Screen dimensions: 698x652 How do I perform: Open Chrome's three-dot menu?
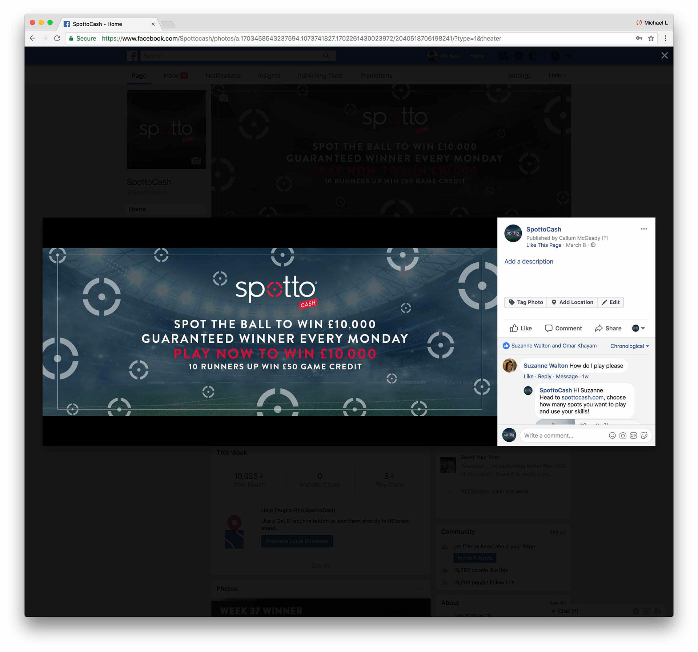point(665,38)
